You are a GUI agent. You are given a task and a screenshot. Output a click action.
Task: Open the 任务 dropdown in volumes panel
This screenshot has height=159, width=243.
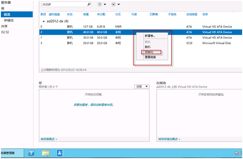[x=142, y=86]
